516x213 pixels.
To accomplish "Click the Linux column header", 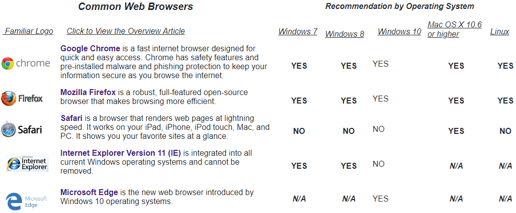I will 500,31.
